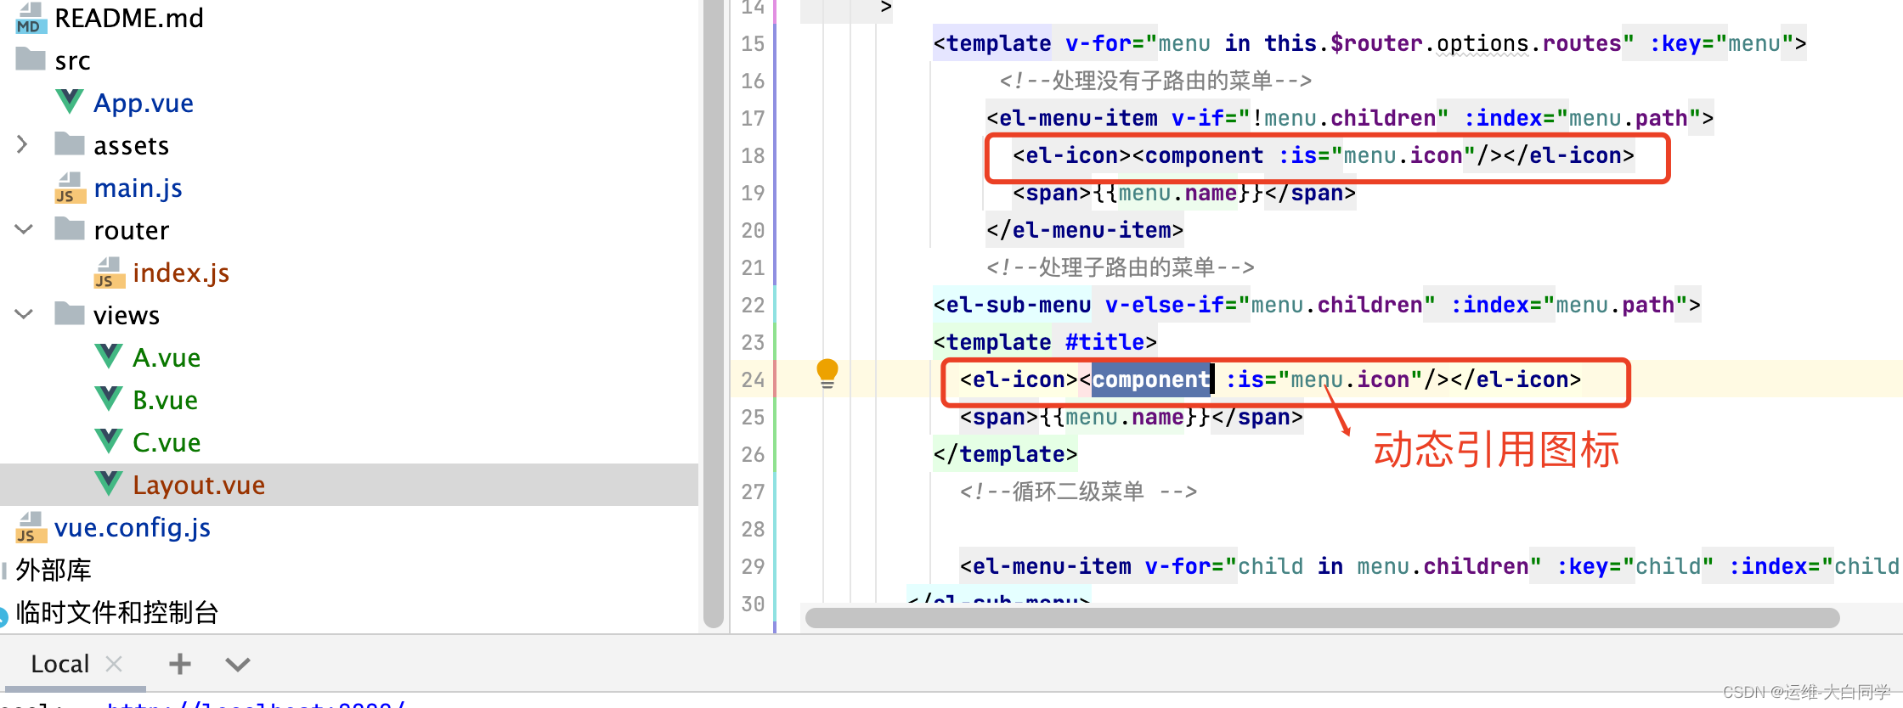Select the 外部库 node
Screen dimensions: 1903x708
pyautogui.click(x=53, y=570)
